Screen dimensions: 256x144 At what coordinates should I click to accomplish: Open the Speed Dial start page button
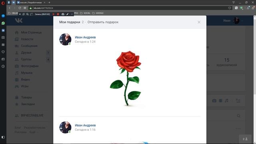click(x=25, y=8)
